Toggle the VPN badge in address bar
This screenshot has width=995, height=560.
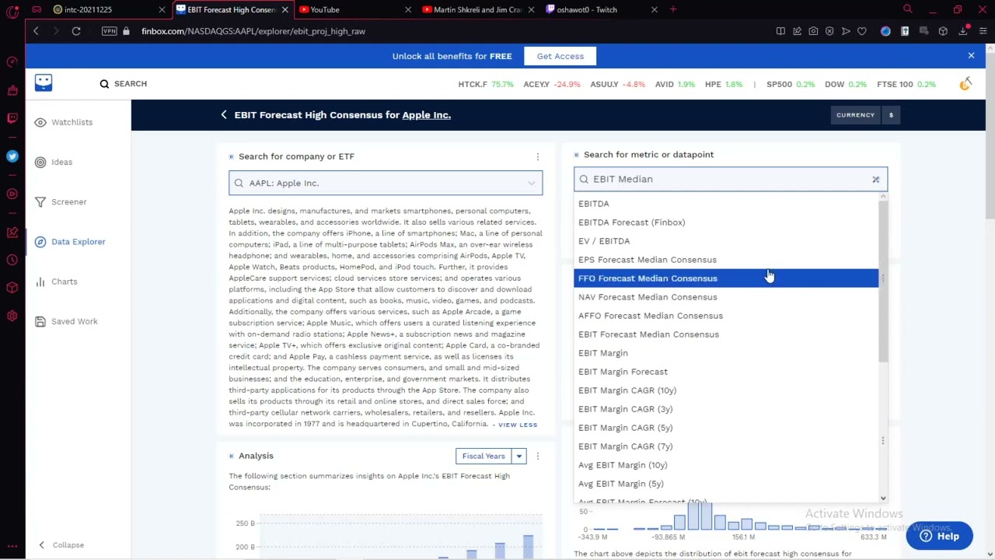[x=109, y=31]
